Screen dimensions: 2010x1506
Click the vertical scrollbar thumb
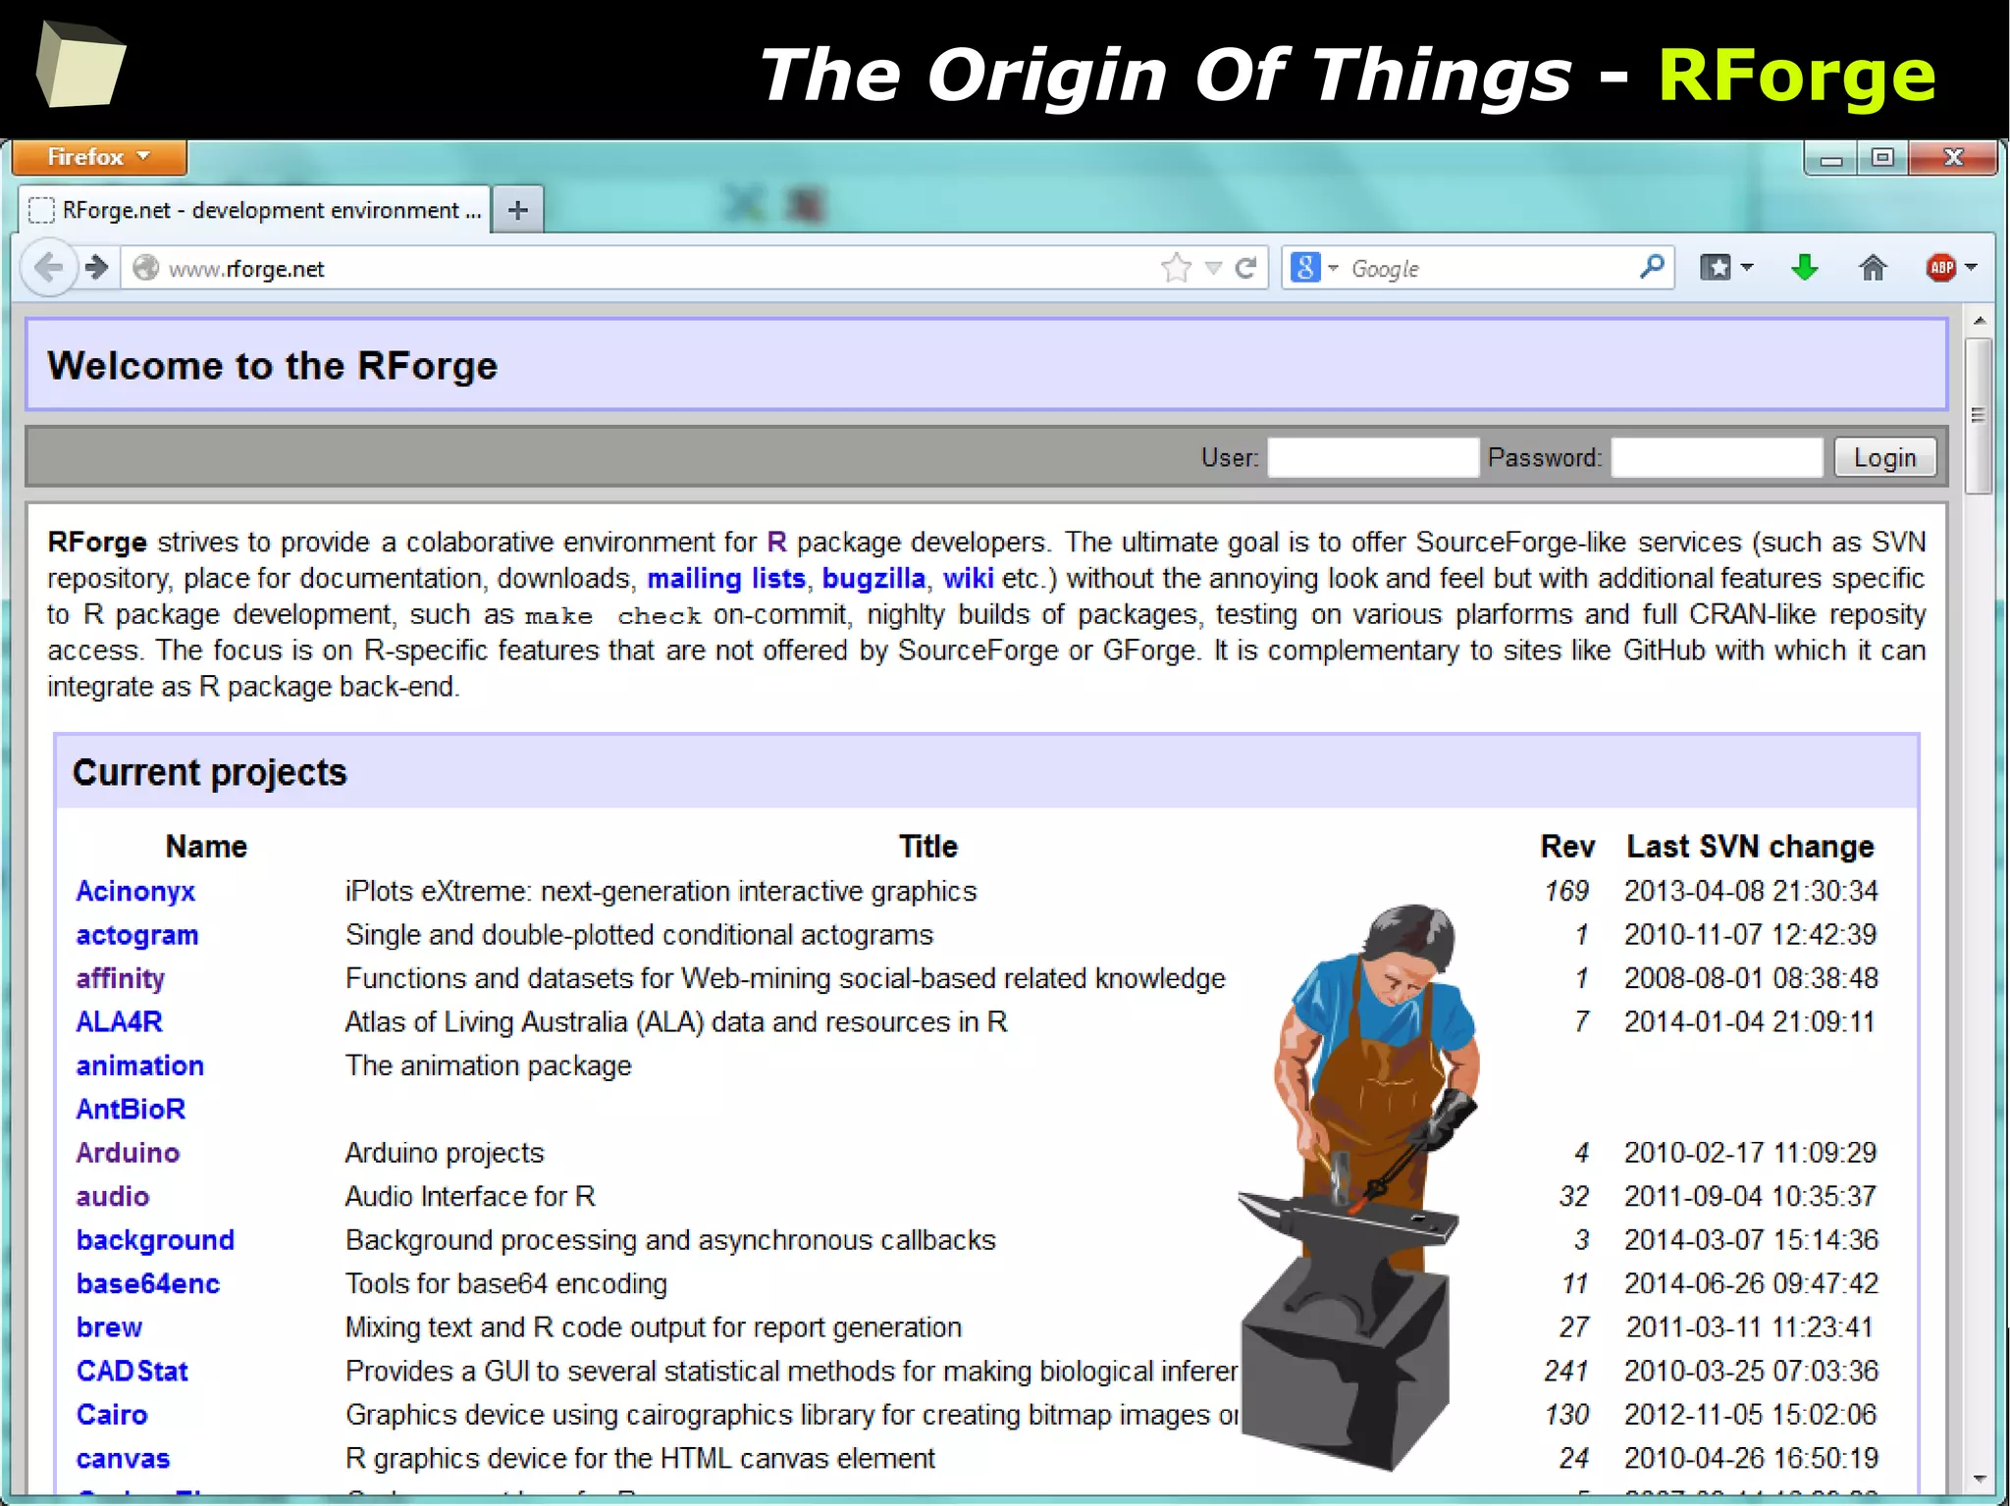click(1979, 415)
